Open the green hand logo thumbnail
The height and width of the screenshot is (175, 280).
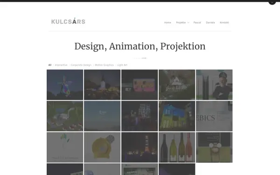tap(65, 147)
